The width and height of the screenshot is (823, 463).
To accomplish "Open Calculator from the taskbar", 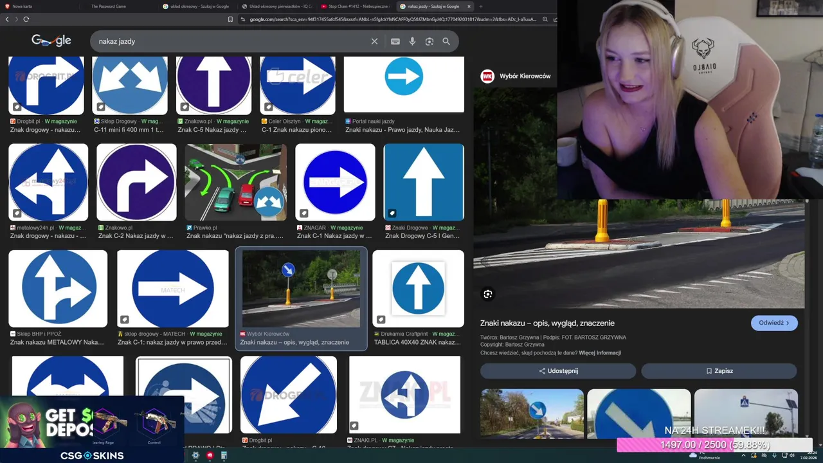I will click(x=224, y=455).
